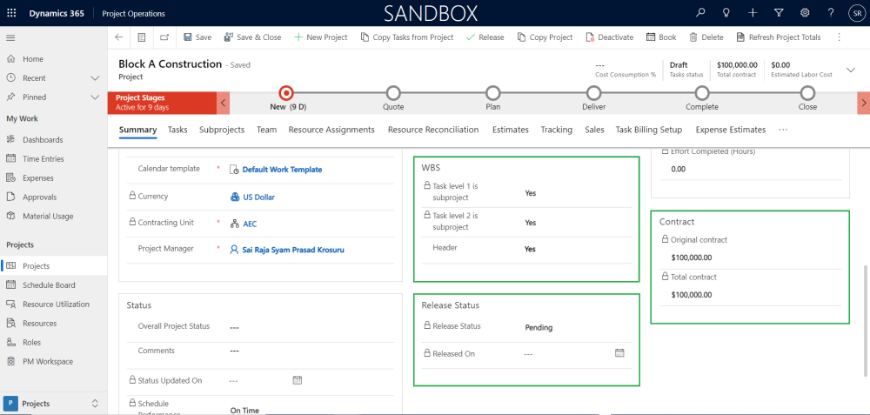Show more tabs via ellipsis
Viewport: 870px width, 415px height.
tap(783, 130)
